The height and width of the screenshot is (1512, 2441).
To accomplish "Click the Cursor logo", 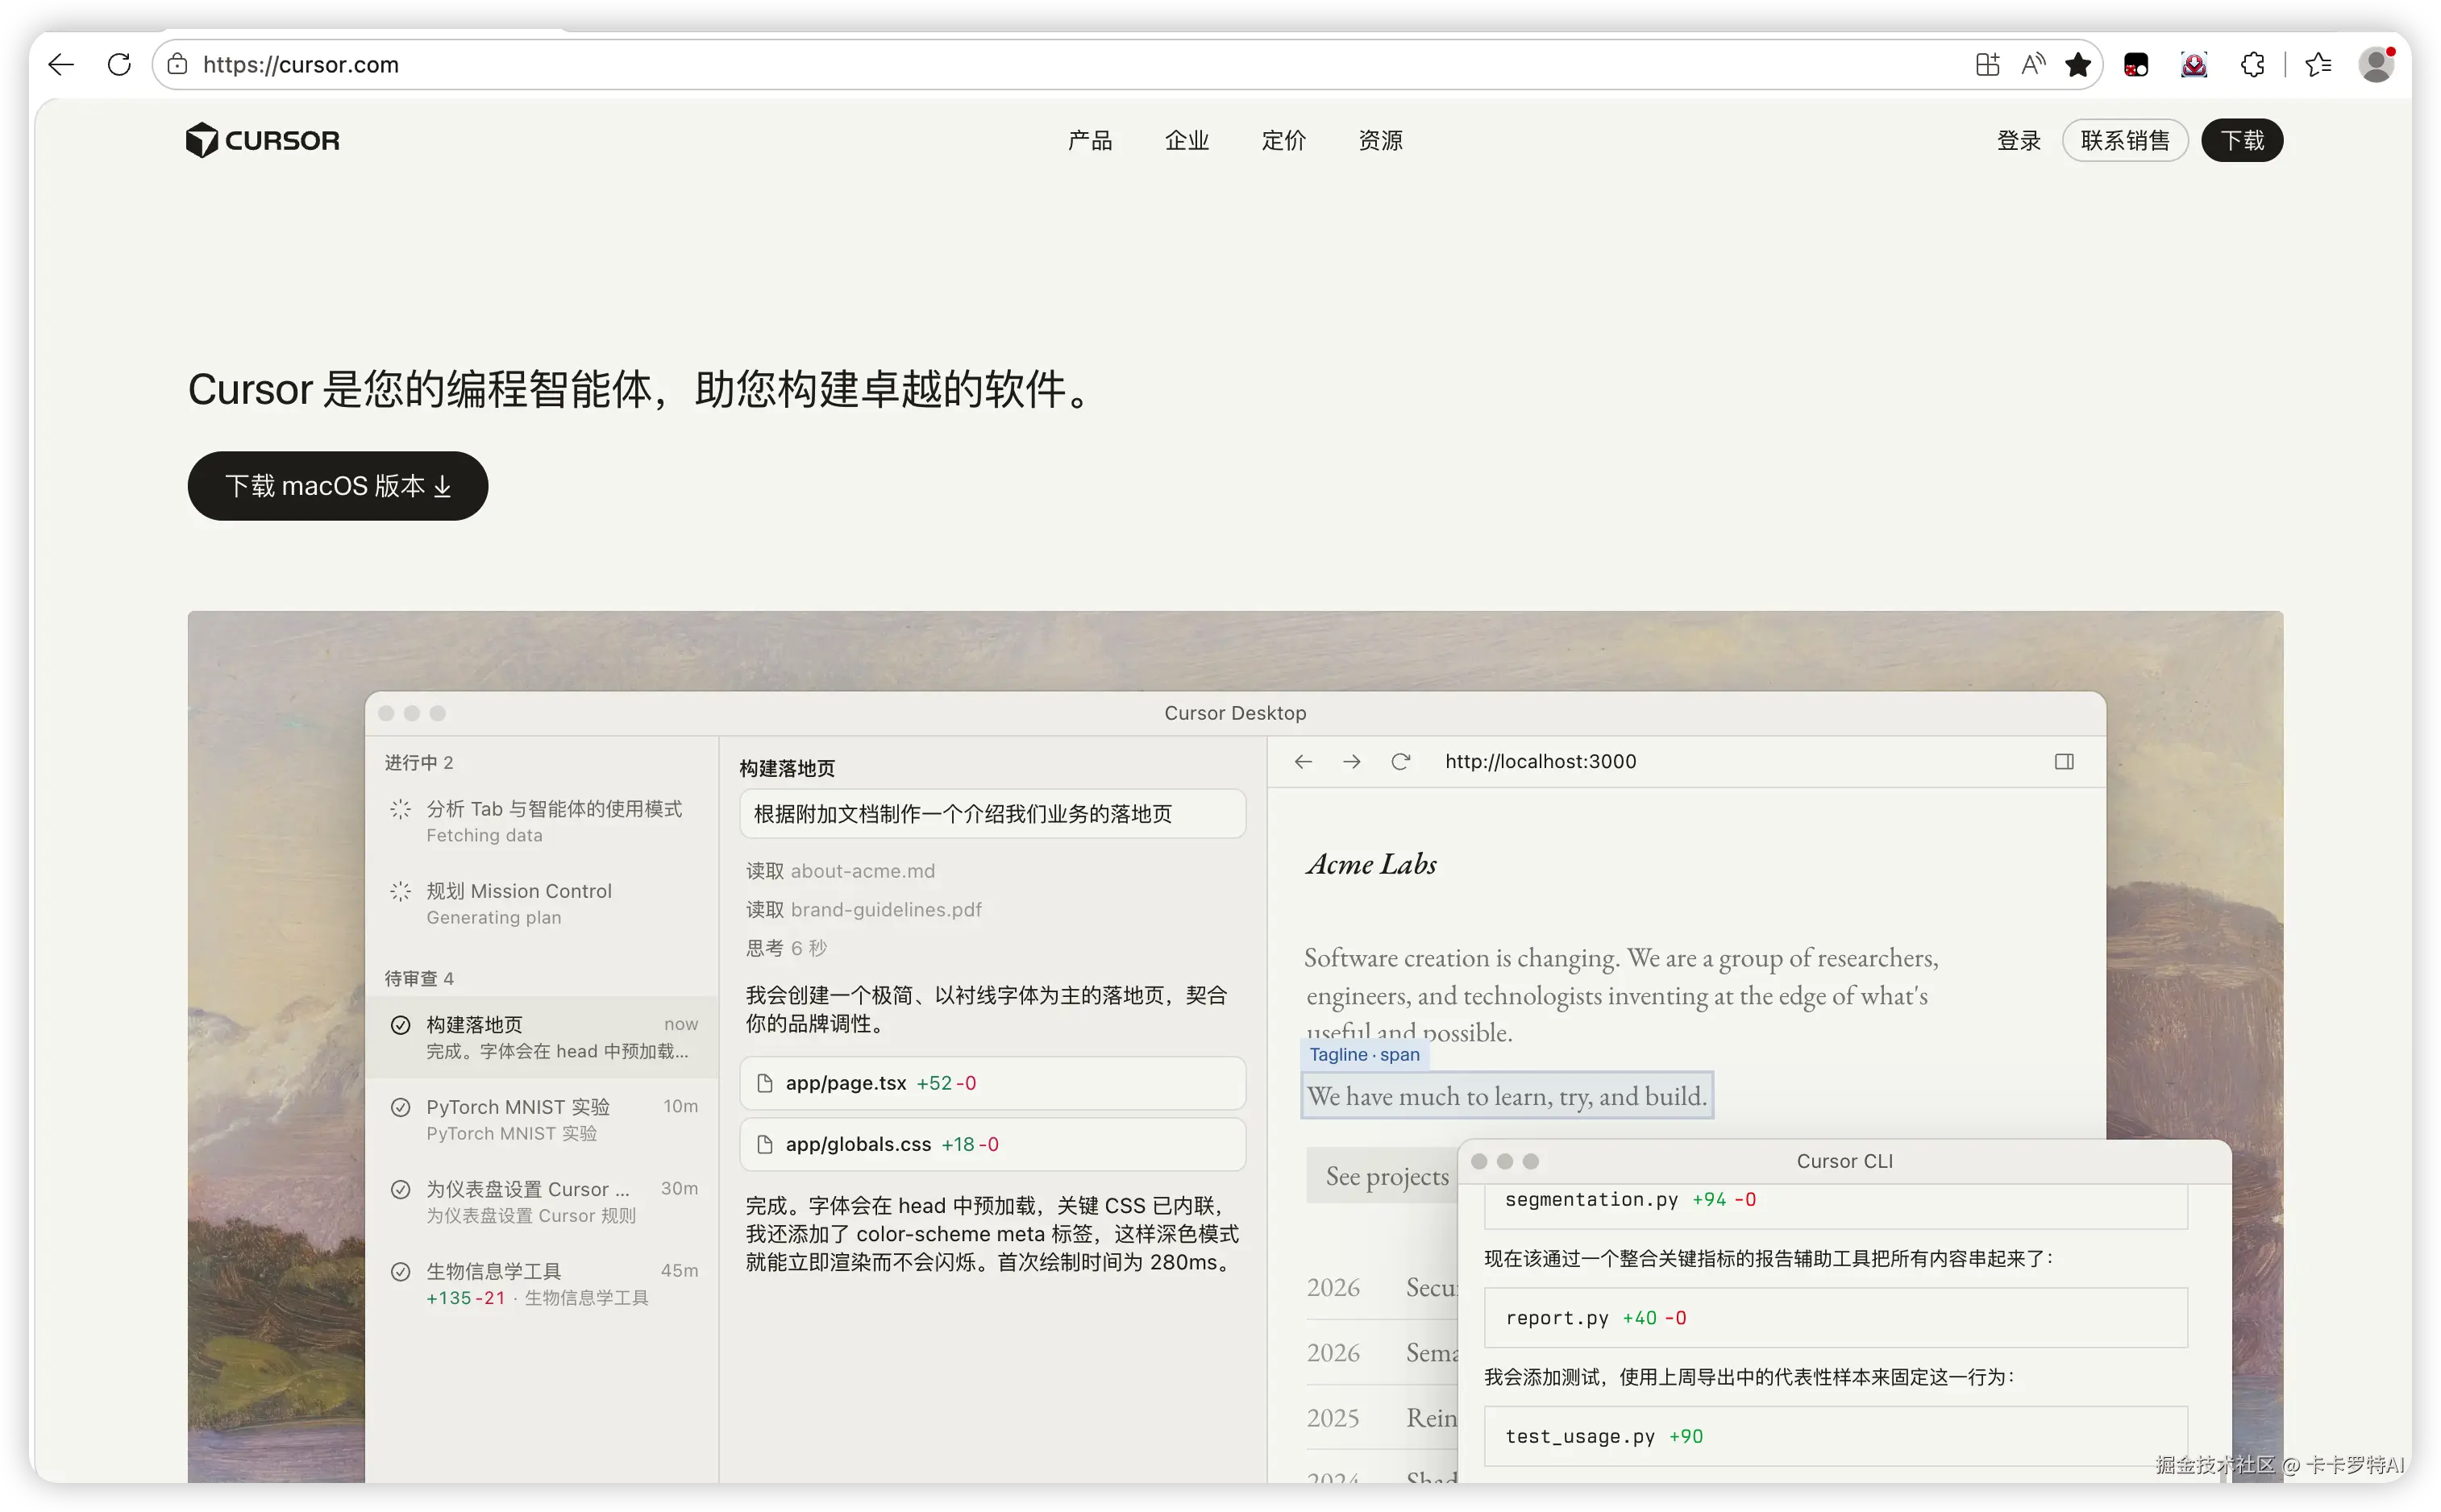I will pos(263,140).
